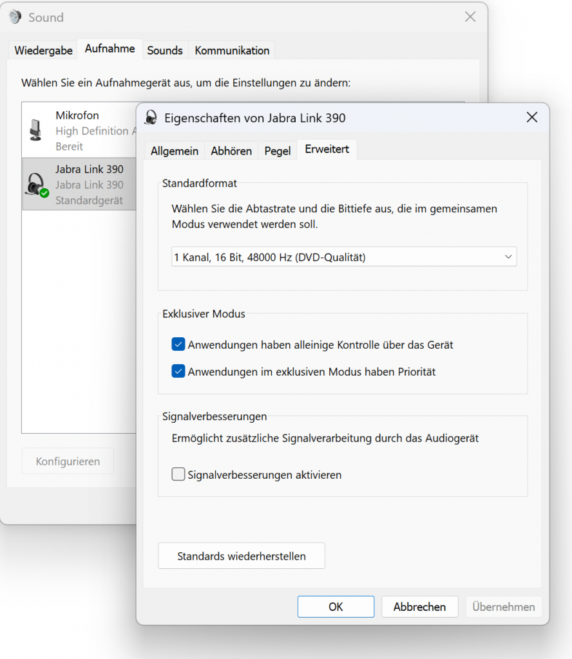
Task: Click the Erweitert tab
Action: tap(327, 149)
